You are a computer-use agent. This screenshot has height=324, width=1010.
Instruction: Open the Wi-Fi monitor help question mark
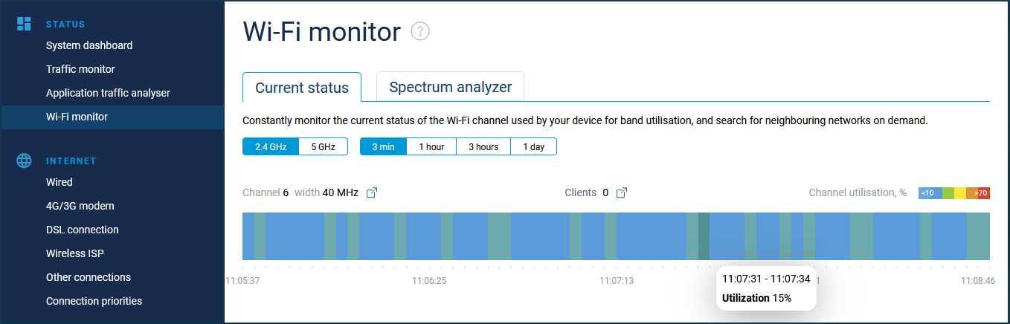click(x=421, y=32)
